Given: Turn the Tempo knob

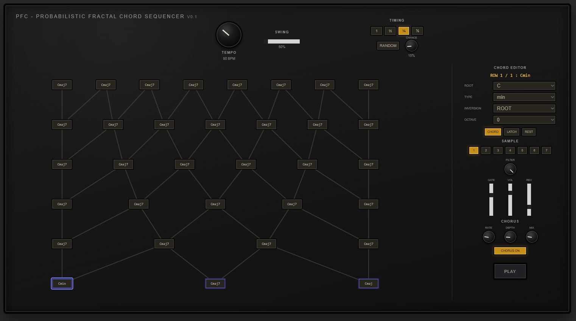Looking at the screenshot, I should [229, 34].
